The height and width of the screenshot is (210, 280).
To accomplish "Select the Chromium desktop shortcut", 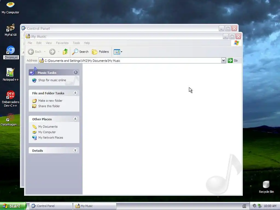I will pyautogui.click(x=11, y=52).
